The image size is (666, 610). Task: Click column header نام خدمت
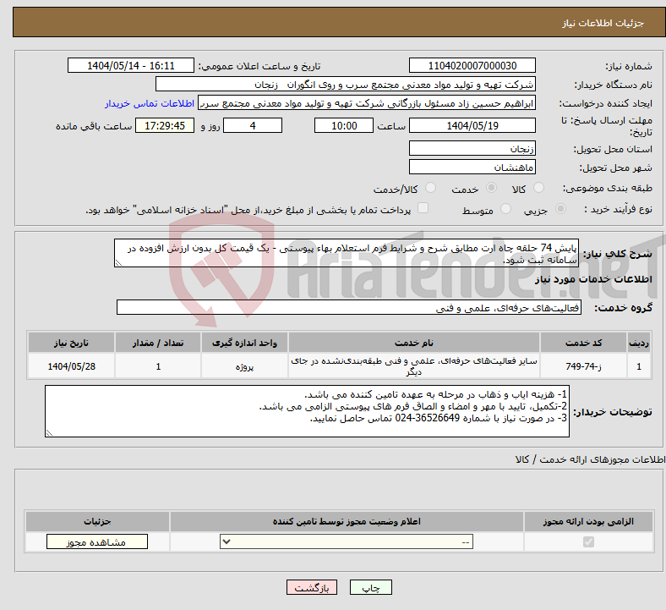click(x=414, y=343)
